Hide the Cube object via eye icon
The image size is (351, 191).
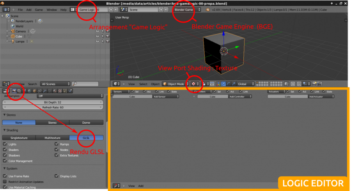pyautogui.click(x=97, y=36)
